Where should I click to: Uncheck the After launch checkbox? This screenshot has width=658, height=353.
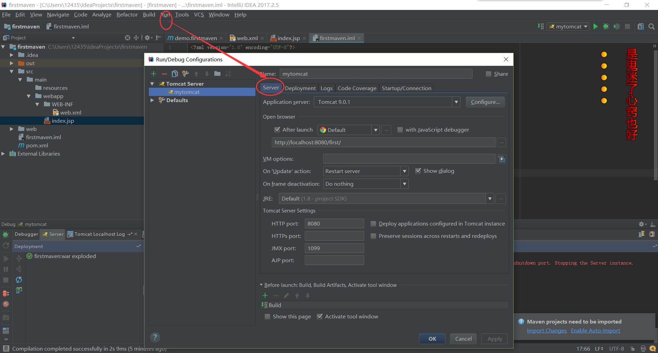pyautogui.click(x=277, y=130)
